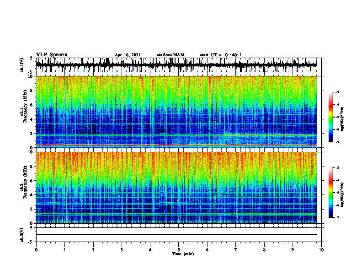
Task: Click the "0" label on the time axis
Action: (36, 250)
